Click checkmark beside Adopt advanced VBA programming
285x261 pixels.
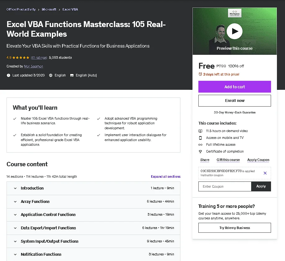point(98,119)
